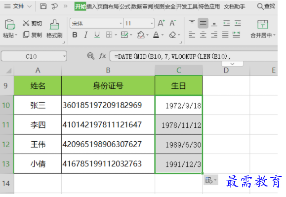Toggle vertical middle alignment
The width and height of the screenshot is (286, 197).
(203, 23)
